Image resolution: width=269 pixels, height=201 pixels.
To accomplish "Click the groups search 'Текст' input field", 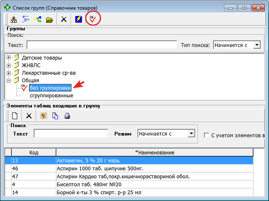I will [101, 45].
